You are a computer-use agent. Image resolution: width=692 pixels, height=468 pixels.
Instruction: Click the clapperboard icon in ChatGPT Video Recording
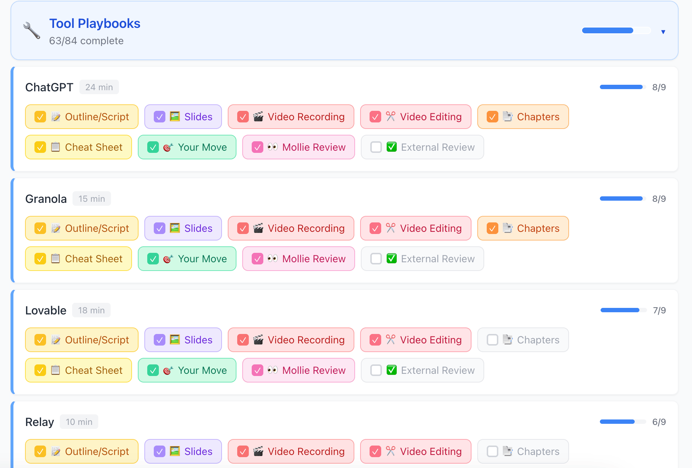click(x=258, y=117)
